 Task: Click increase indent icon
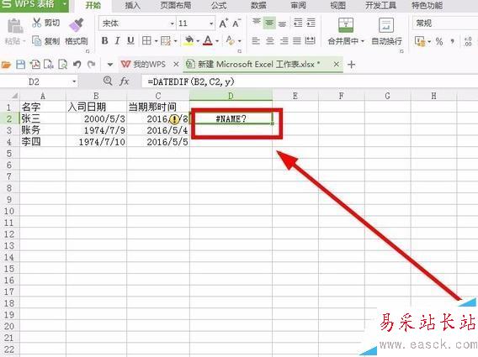click(311, 23)
